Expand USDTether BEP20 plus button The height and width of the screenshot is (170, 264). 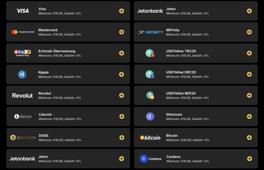tap(249, 96)
